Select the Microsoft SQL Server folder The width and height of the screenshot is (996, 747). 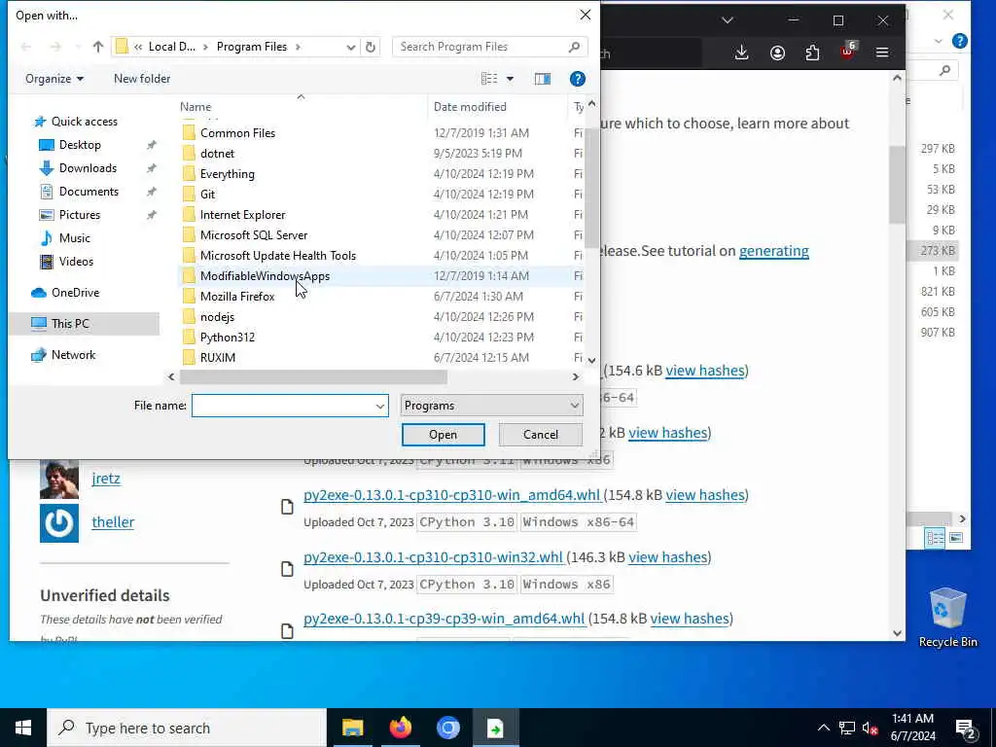click(x=254, y=235)
